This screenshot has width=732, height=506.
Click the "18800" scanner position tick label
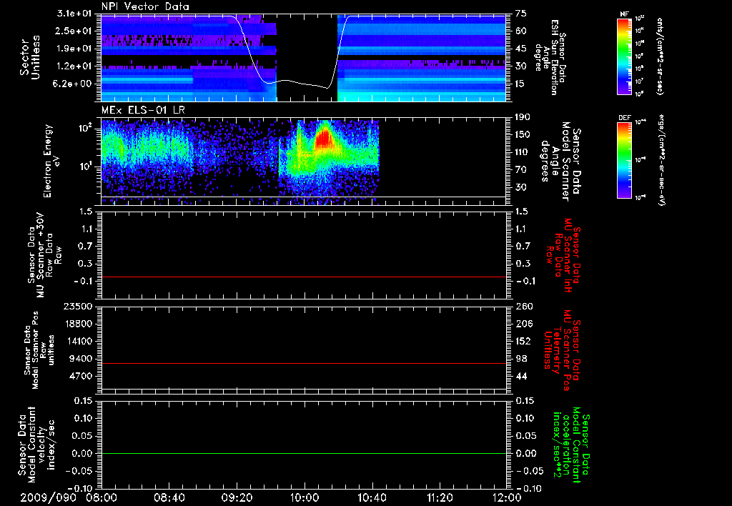[78, 324]
